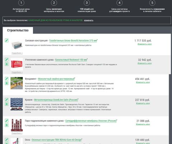Open link Базальтовый Rockwool 150 мм

coord(71,60)
